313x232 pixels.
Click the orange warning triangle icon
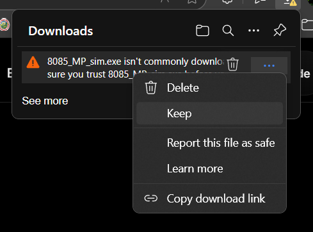pyautogui.click(x=33, y=62)
